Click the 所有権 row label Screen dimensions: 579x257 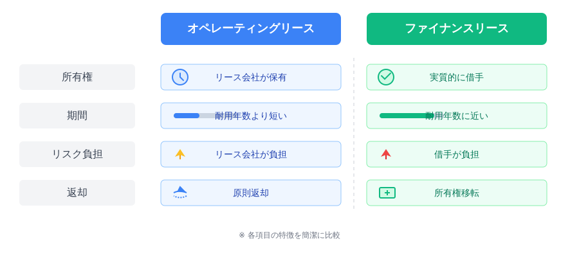pos(77,77)
